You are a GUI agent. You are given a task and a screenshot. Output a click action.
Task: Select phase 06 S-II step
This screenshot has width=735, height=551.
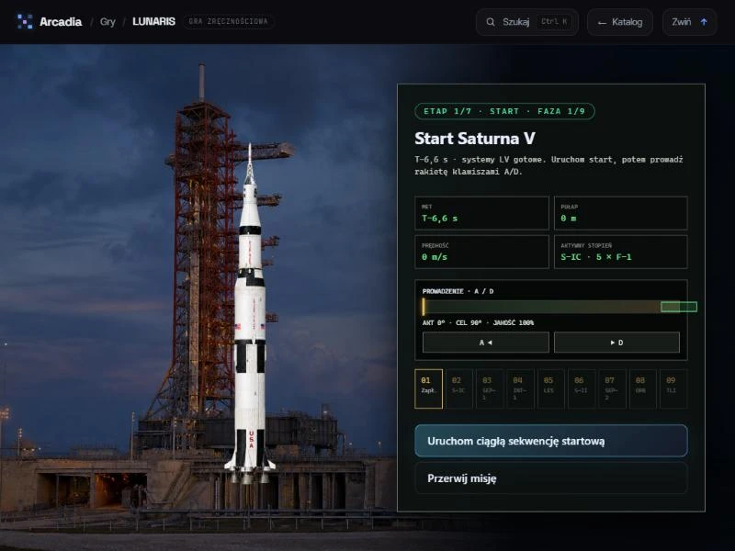(x=582, y=388)
